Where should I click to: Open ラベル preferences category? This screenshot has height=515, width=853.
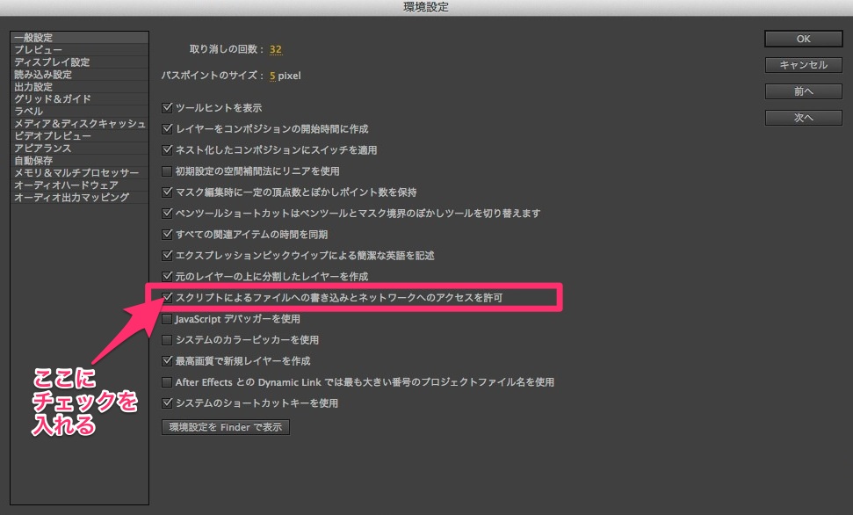[x=79, y=111]
